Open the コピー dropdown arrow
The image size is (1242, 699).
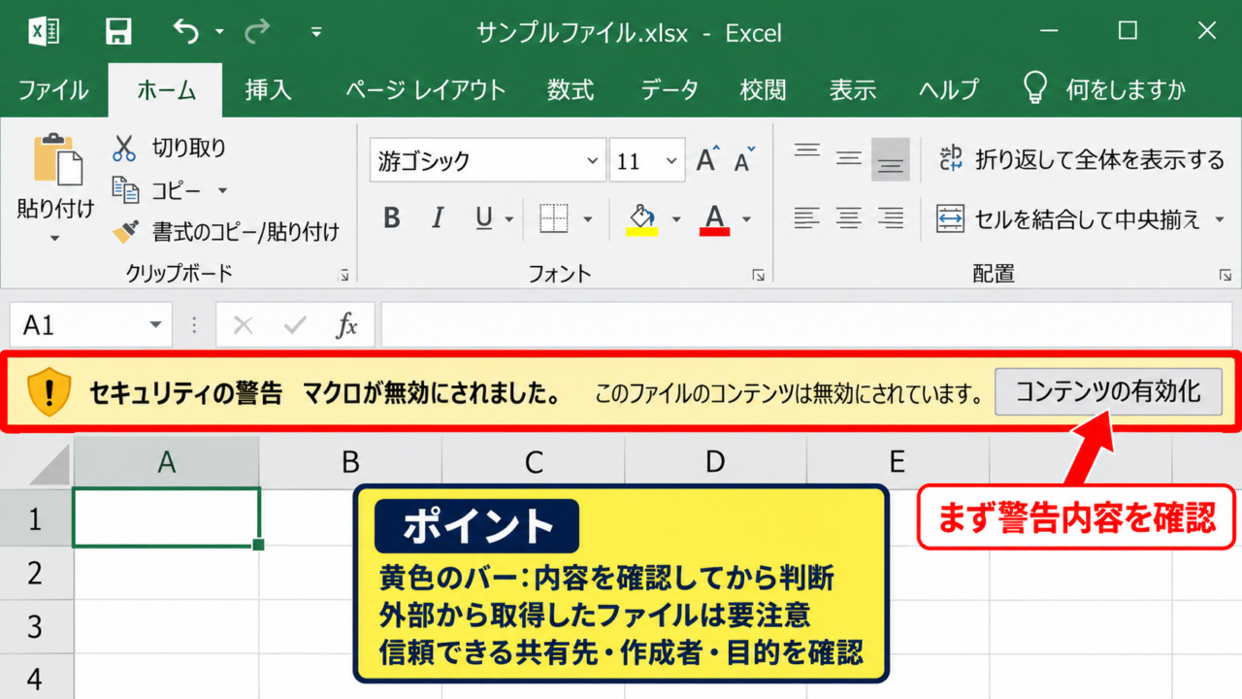click(222, 190)
